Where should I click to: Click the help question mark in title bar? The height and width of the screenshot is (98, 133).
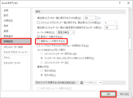[120, 3]
